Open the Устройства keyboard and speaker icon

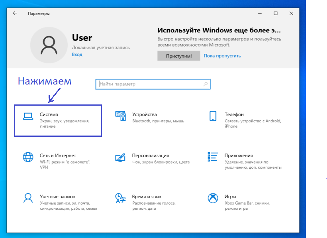click(121, 116)
